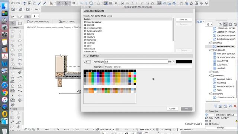Click the Store as... button
The height and width of the screenshot is (134, 238).
[x=184, y=20]
